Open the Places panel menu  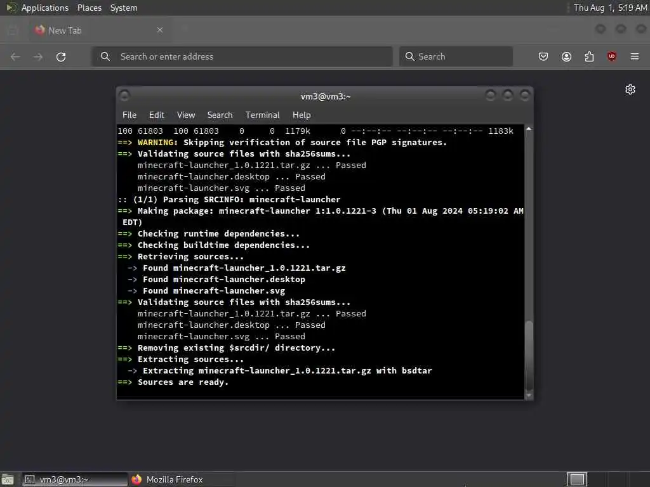coord(90,8)
